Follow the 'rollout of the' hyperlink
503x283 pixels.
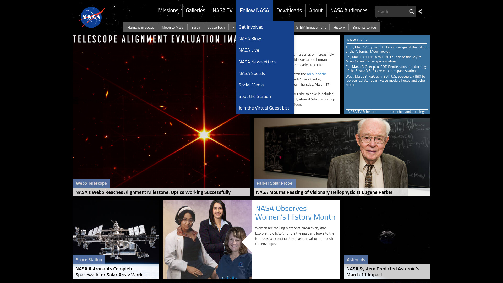pos(317,74)
